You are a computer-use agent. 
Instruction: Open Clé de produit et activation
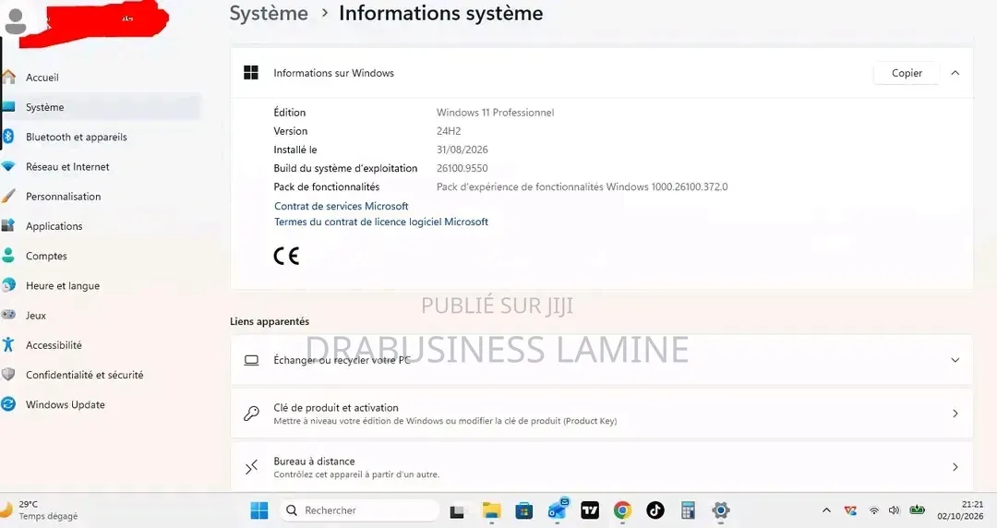[602, 414]
